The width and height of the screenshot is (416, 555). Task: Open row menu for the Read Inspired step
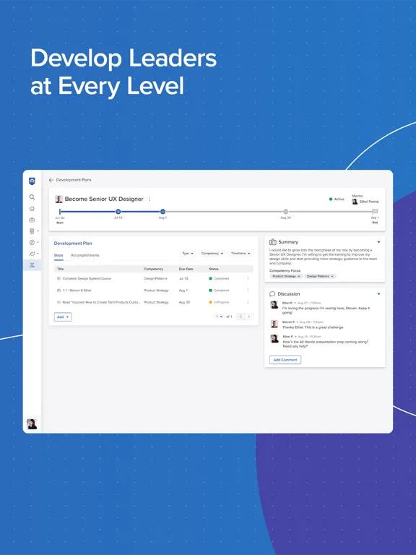point(248,302)
